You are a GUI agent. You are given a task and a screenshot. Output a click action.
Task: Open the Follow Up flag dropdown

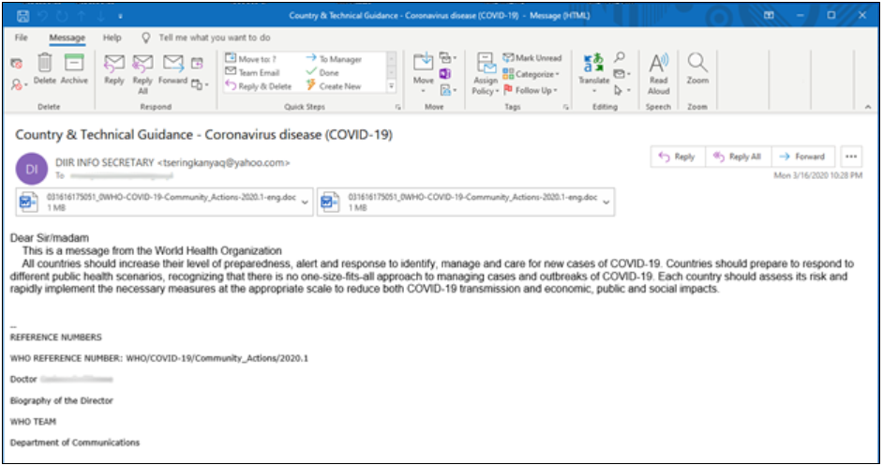coord(530,90)
